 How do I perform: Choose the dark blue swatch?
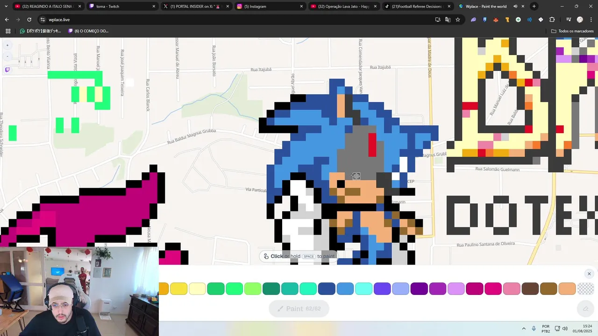pyautogui.click(x=327, y=288)
